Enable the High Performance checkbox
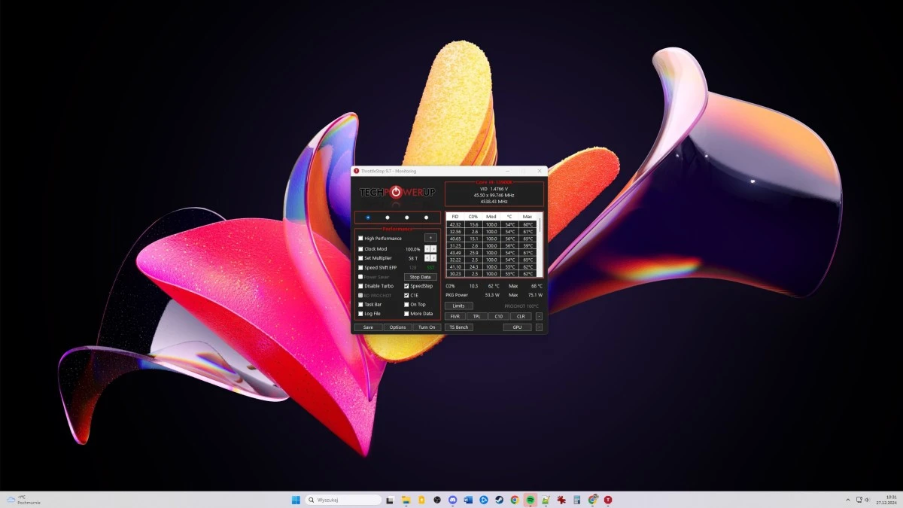This screenshot has height=508, width=903. coord(360,239)
